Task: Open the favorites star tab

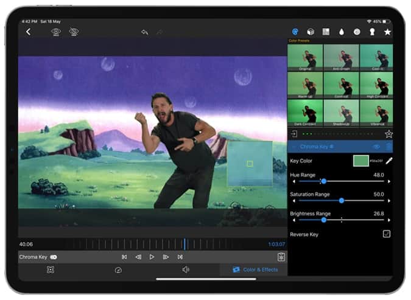Action: coord(387,32)
